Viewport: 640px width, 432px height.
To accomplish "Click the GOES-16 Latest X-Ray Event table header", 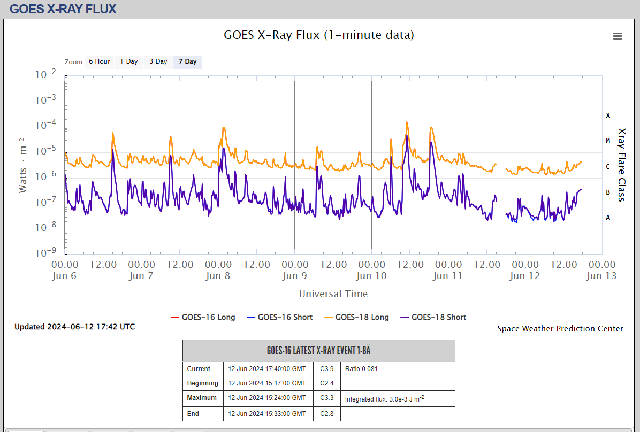I will tap(318, 351).
